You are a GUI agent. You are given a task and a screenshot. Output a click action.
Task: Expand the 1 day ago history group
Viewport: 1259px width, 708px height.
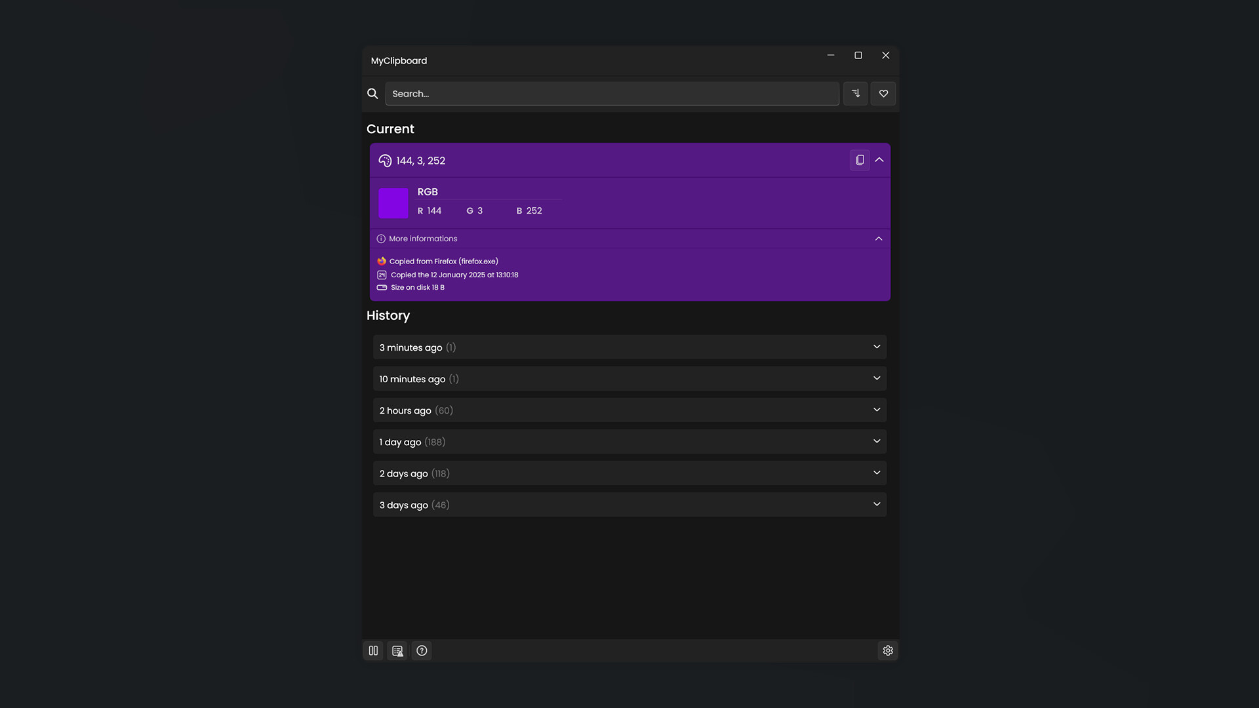pos(877,441)
